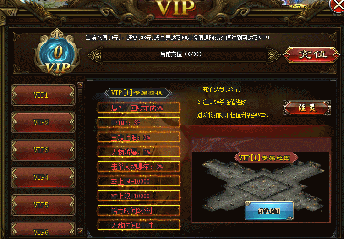Click scrollbar down arrow beside VIP list
344x239 pixels.
[x=80, y=231]
